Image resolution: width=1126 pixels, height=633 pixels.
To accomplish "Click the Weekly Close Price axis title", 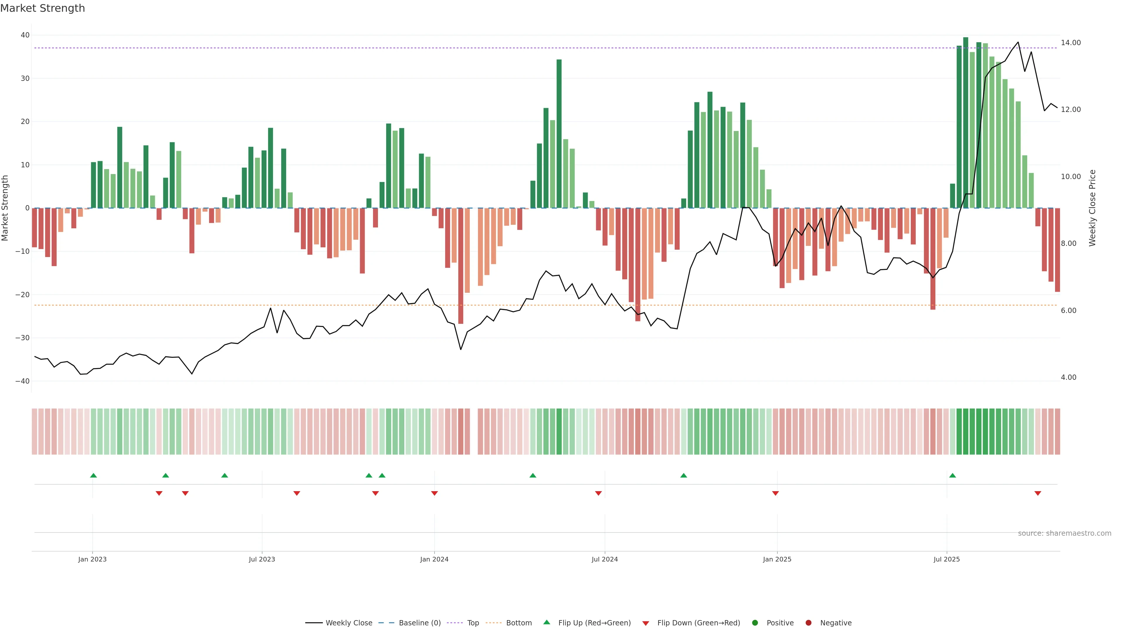I will (1092, 208).
